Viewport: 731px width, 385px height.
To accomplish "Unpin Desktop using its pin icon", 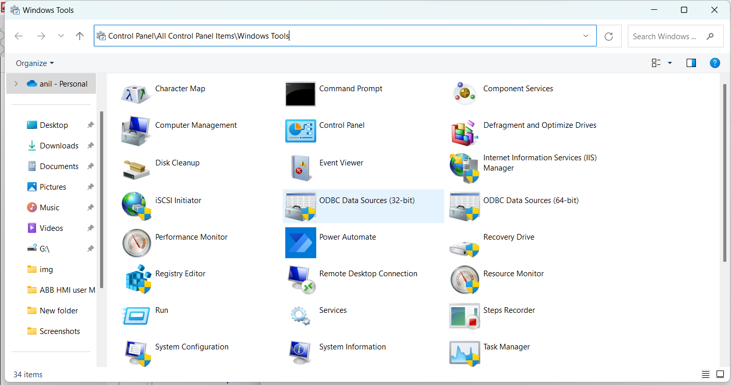I will [90, 125].
